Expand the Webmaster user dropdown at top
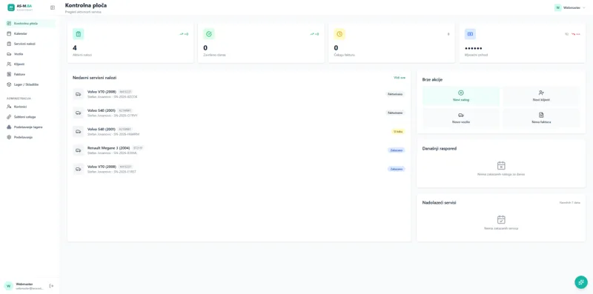Viewport: 593px width, 294px height. point(570,7)
